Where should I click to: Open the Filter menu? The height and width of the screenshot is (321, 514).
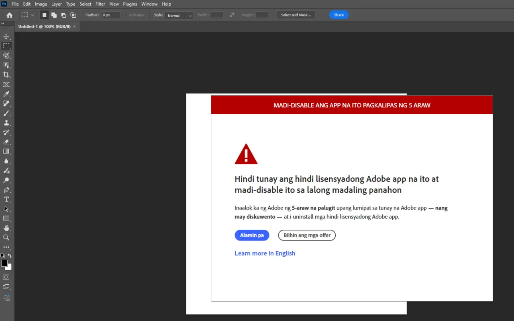click(100, 4)
